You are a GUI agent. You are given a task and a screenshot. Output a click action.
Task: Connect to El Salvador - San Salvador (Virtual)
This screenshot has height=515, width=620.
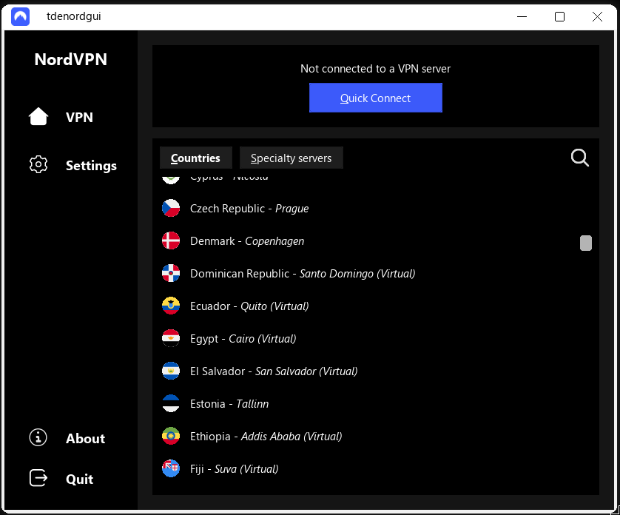pos(274,371)
